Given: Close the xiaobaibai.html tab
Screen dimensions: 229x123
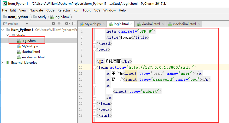Looking at the screenshot, I should [x=199, y=24].
